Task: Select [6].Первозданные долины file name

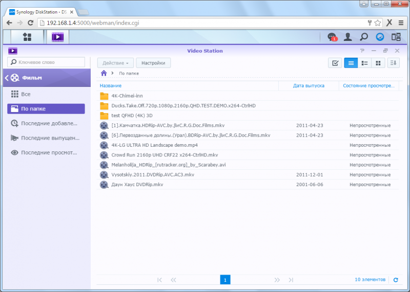Action: tap(191, 136)
